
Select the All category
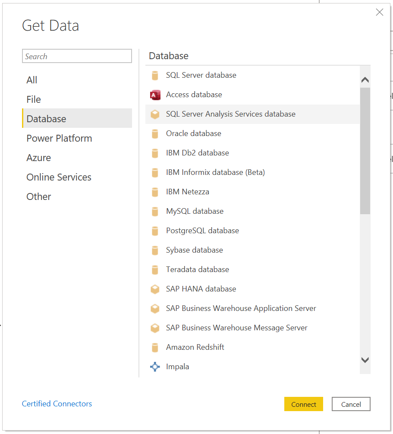point(32,80)
